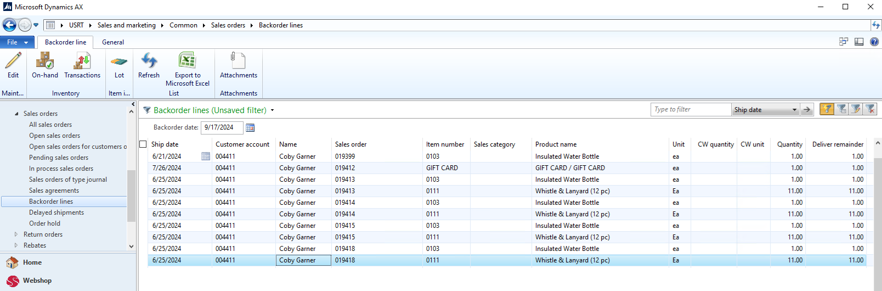Toggle the pane layout icon beside help
The height and width of the screenshot is (291, 882).
click(x=859, y=42)
